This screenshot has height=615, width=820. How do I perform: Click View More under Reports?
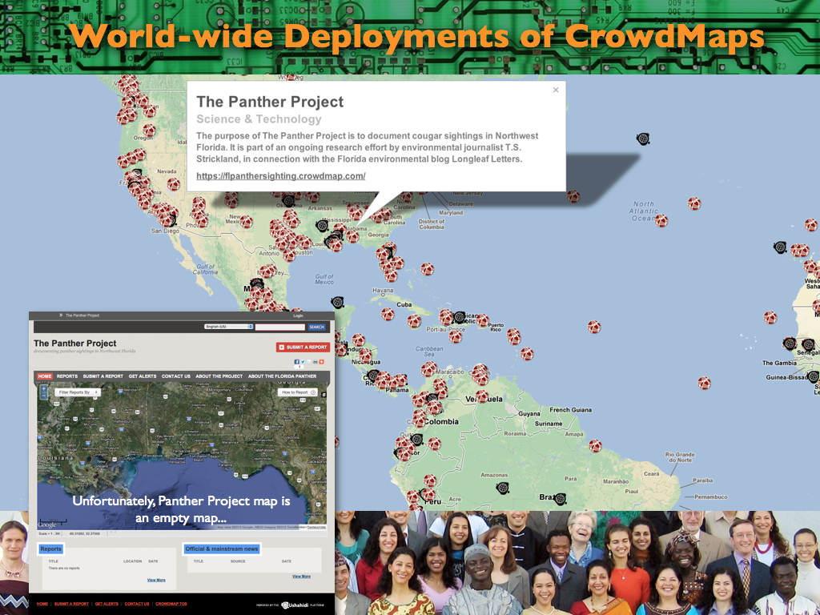coord(156,580)
